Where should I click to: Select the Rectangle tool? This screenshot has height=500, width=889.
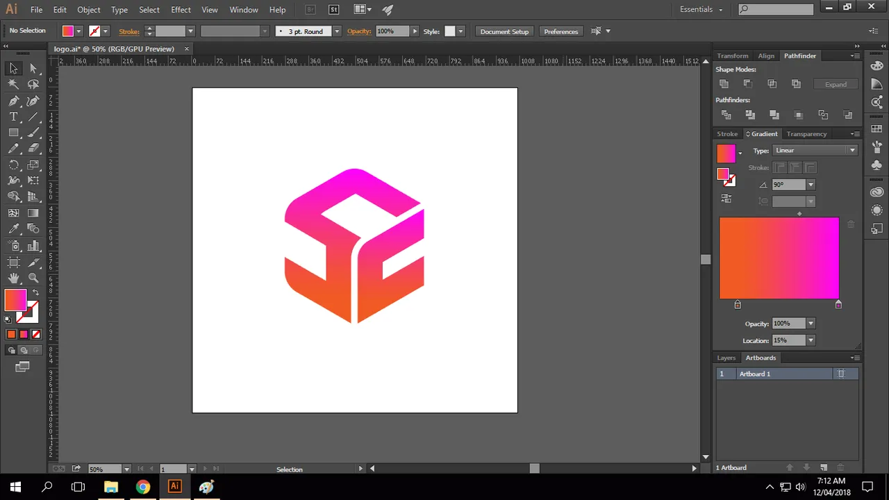coord(13,133)
